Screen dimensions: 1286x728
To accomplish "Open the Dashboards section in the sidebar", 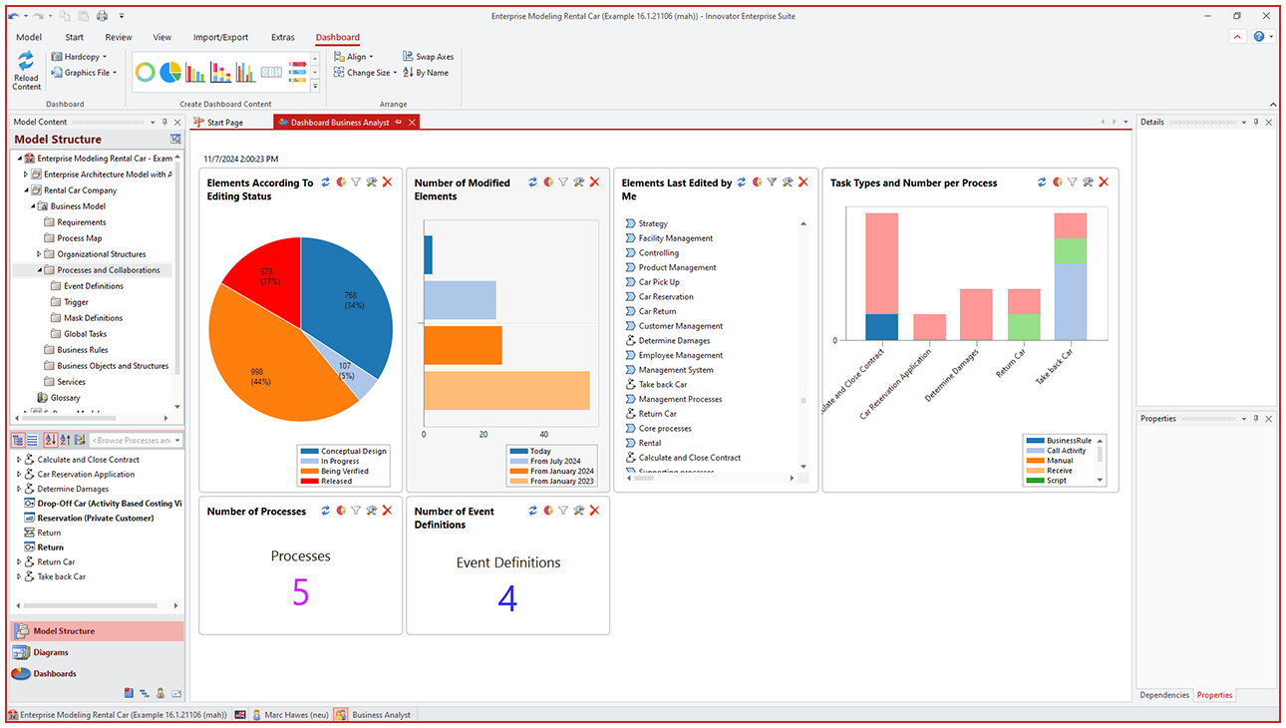I will pos(53,673).
